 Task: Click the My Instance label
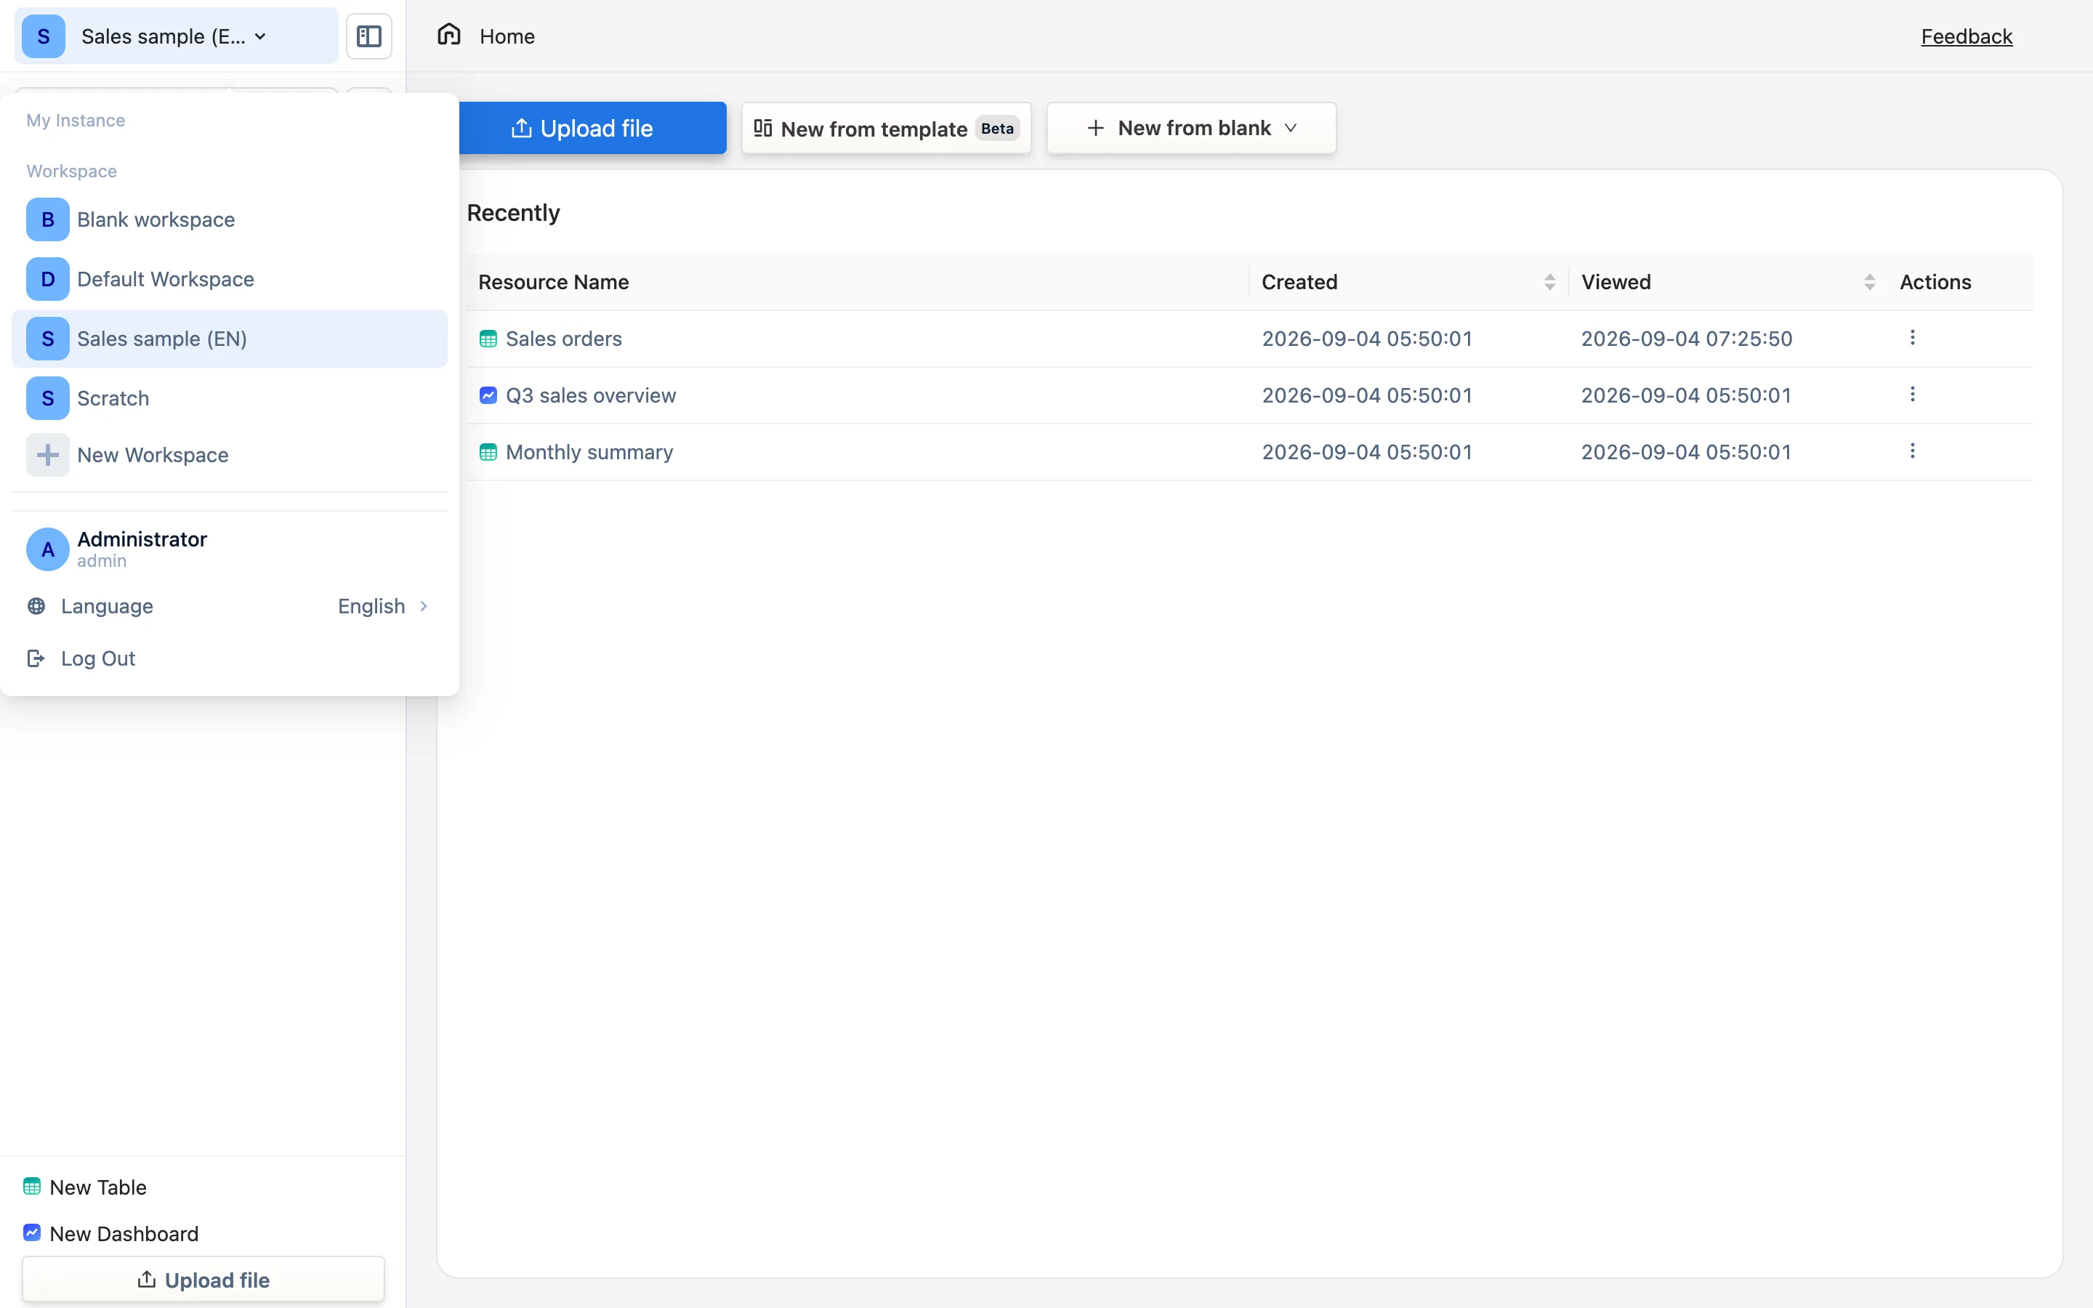pos(76,120)
